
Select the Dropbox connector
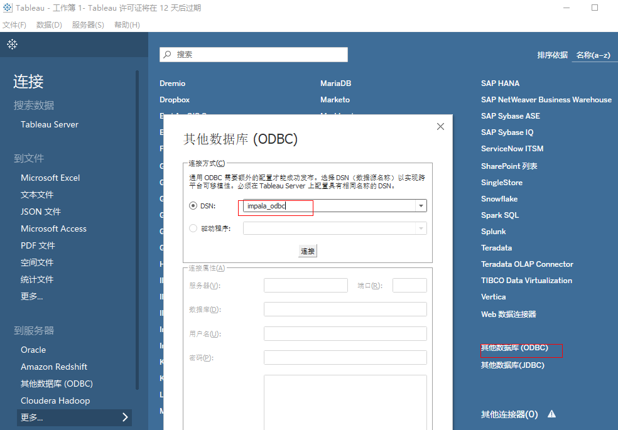175,100
